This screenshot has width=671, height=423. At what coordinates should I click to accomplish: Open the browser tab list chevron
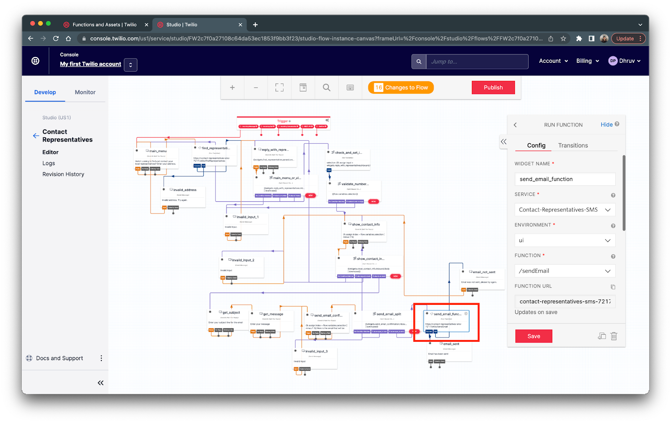640,25
